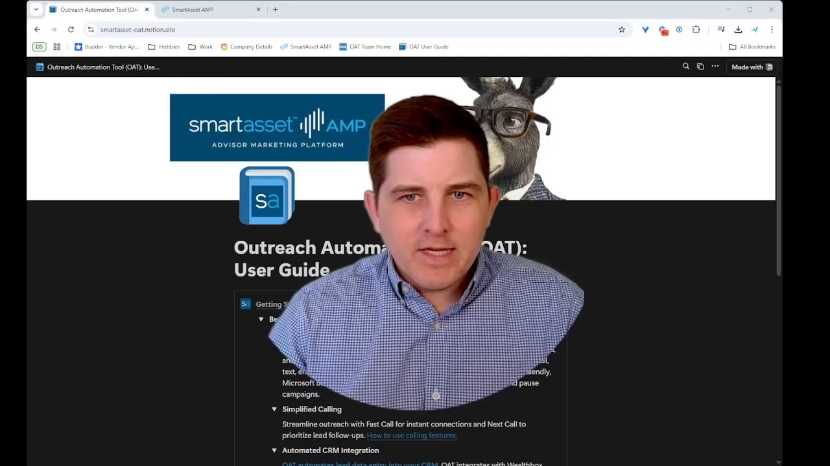The height and width of the screenshot is (466, 830).
Task: Open the extension with orange badge
Action: (663, 30)
